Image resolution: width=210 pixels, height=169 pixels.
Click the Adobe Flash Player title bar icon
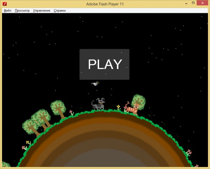click(5, 4)
